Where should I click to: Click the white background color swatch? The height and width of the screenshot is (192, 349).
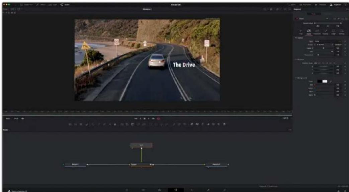[325, 81]
